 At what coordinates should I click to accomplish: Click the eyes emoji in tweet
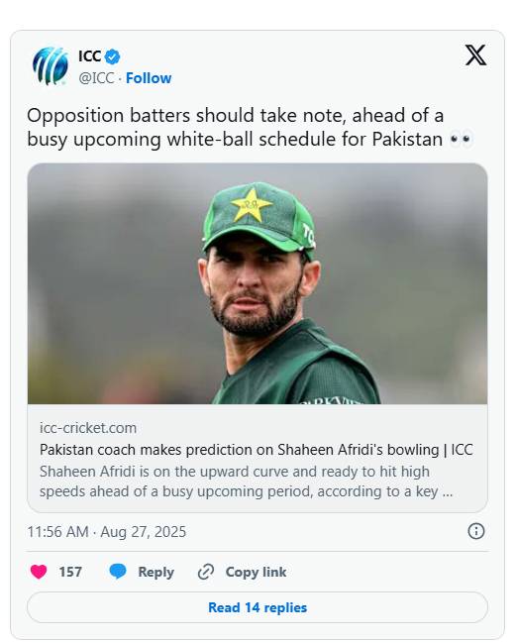click(x=462, y=140)
